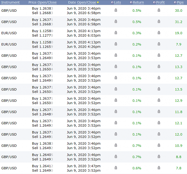Screen dimensions: 187x174
Task: Click the 10.9 pips value
Action: (x=179, y=146)
